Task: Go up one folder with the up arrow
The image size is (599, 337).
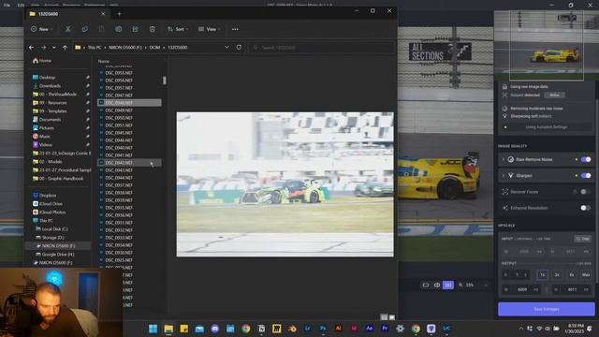Action: [x=65, y=48]
